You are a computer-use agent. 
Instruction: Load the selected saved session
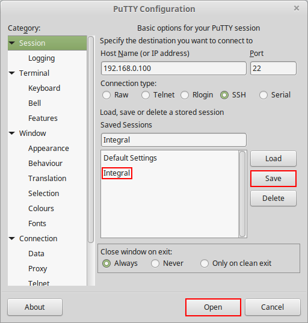click(273, 159)
